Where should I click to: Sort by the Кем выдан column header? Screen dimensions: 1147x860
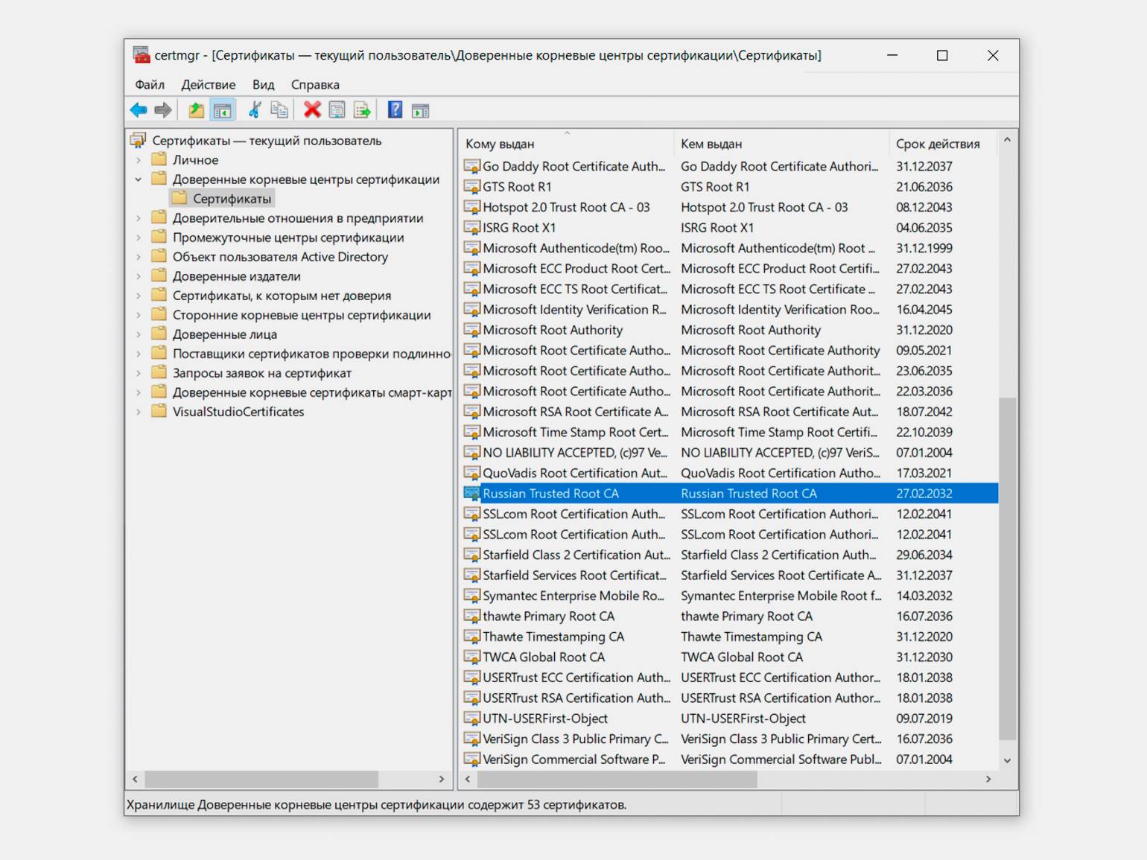pyautogui.click(x=781, y=144)
